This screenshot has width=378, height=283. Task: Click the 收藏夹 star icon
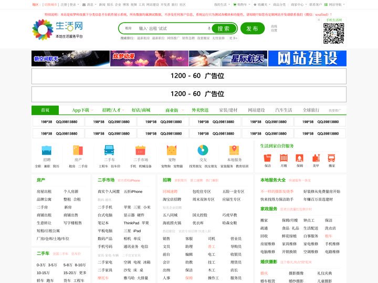[x=255, y=5]
